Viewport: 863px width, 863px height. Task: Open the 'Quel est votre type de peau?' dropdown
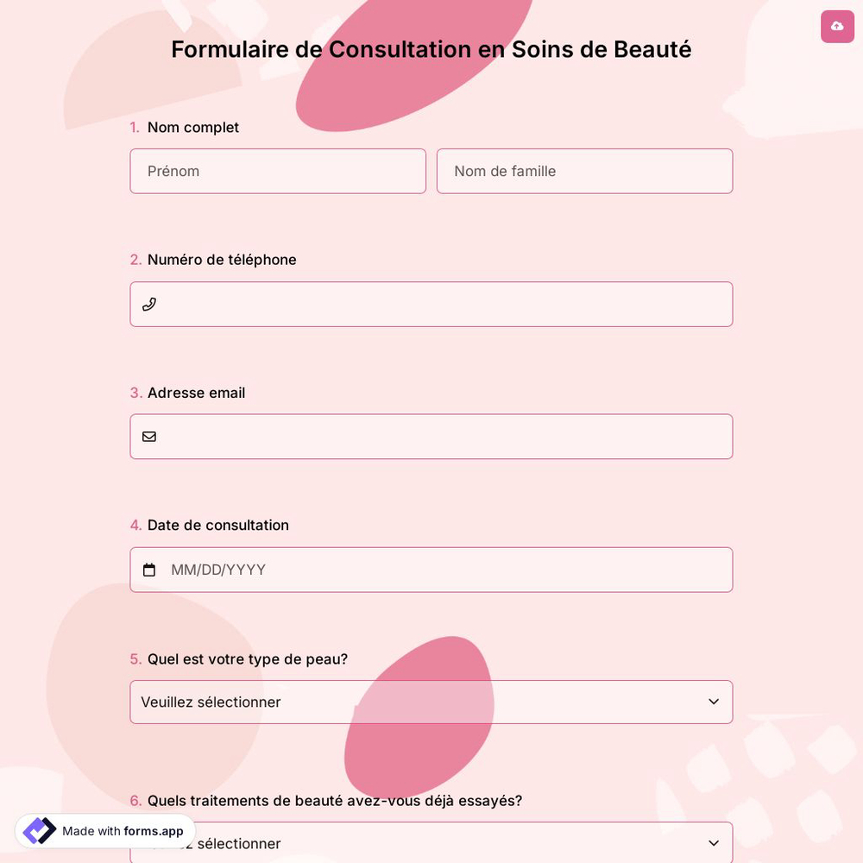pos(431,702)
